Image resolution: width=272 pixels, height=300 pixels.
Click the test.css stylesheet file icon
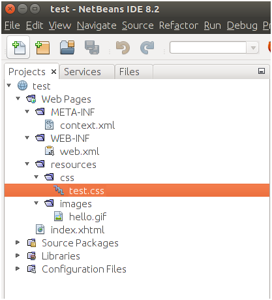59,190
